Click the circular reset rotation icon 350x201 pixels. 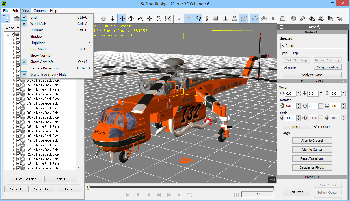click(159, 19)
